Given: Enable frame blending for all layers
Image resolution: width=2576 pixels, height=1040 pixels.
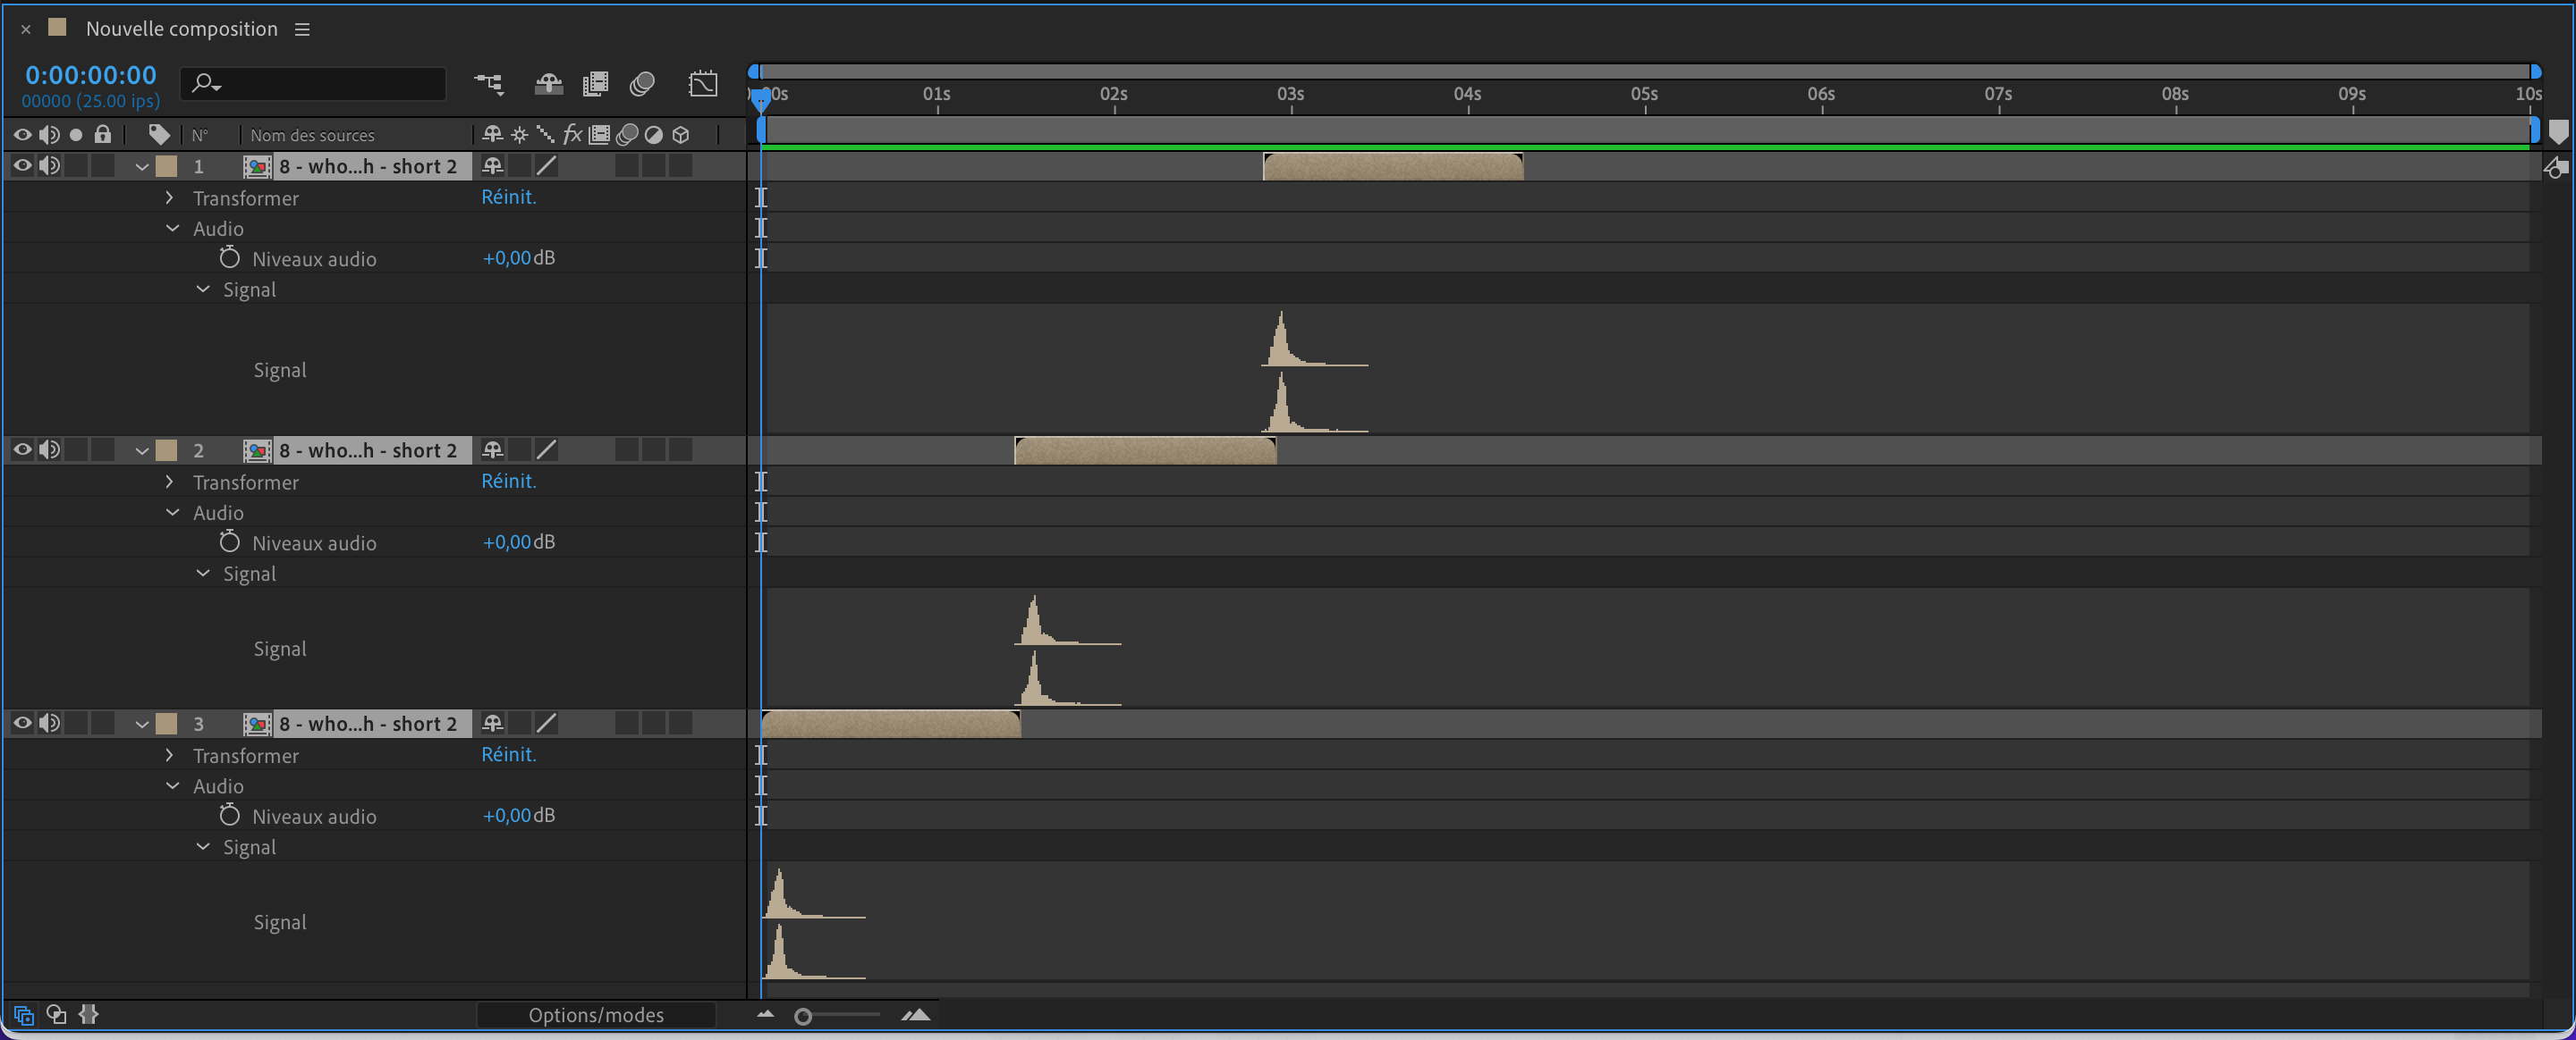Looking at the screenshot, I should (595, 84).
